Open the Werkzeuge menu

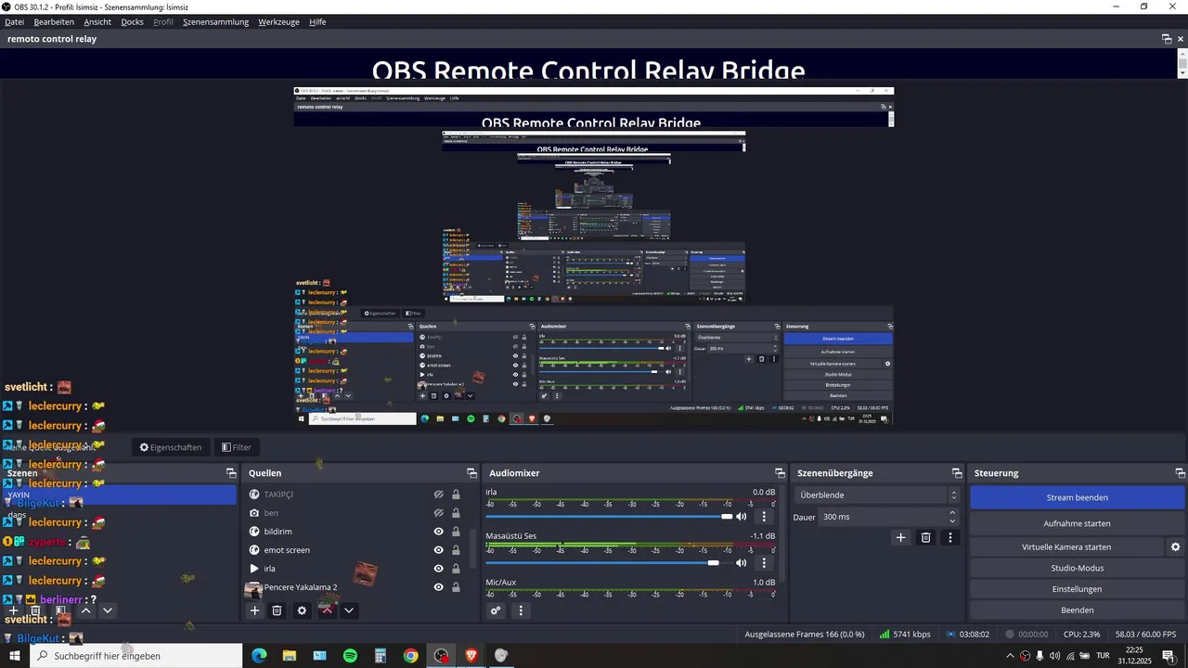click(278, 21)
